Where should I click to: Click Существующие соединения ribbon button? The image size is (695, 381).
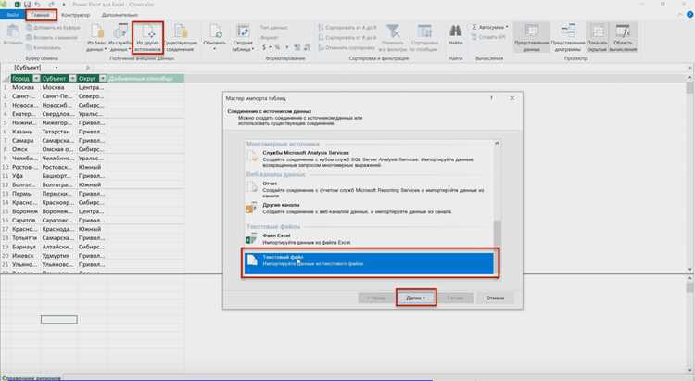pyautogui.click(x=181, y=38)
